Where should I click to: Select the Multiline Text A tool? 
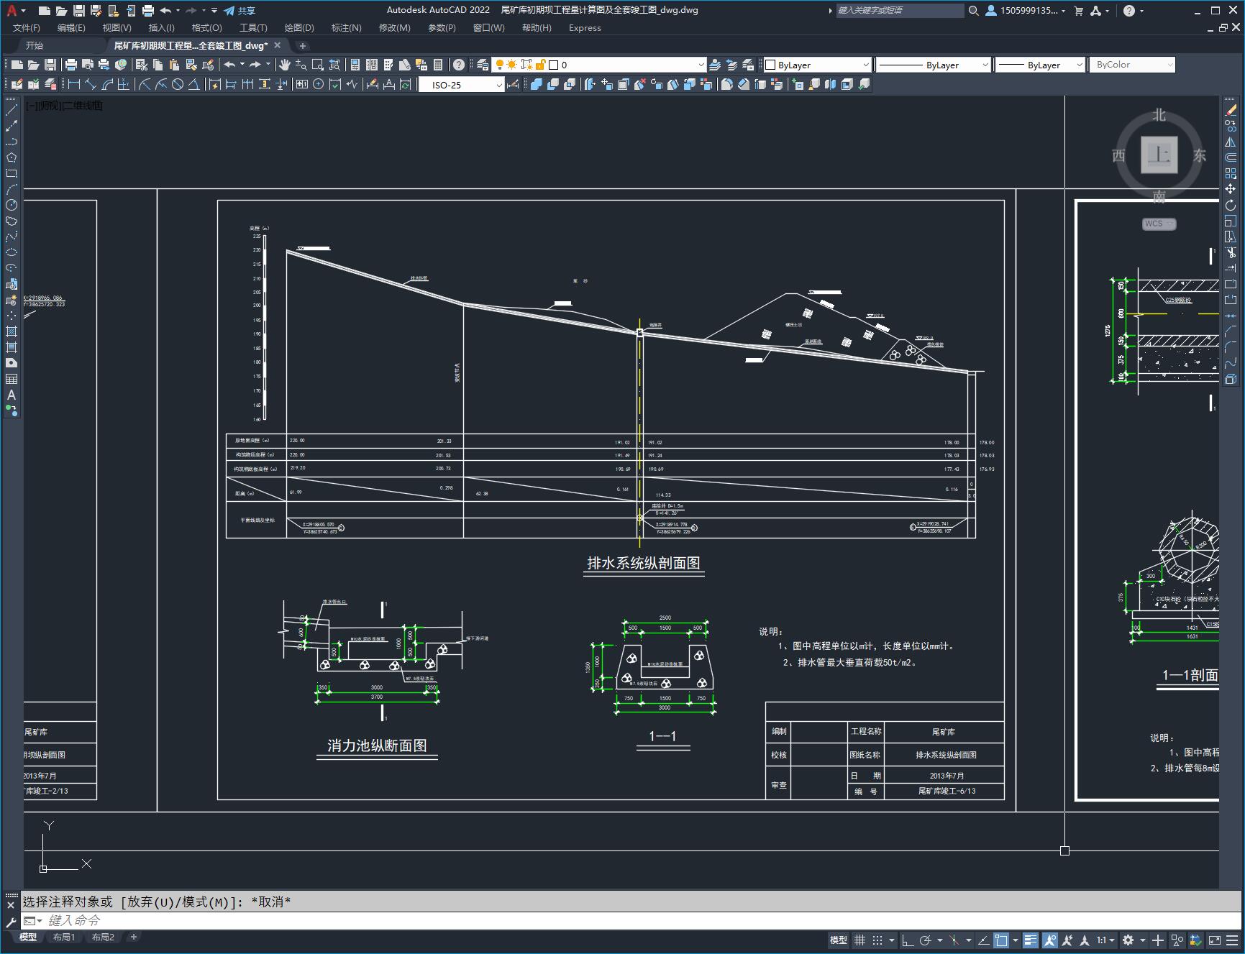pyautogui.click(x=12, y=395)
